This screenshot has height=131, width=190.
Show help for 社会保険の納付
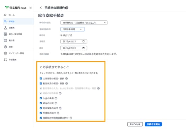coord(60,108)
